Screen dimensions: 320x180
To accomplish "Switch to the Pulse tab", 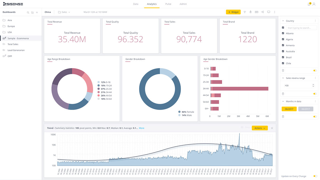I will click(x=168, y=4).
